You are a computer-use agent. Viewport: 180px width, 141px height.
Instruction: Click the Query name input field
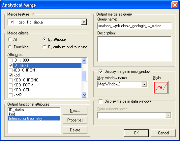click(134, 26)
